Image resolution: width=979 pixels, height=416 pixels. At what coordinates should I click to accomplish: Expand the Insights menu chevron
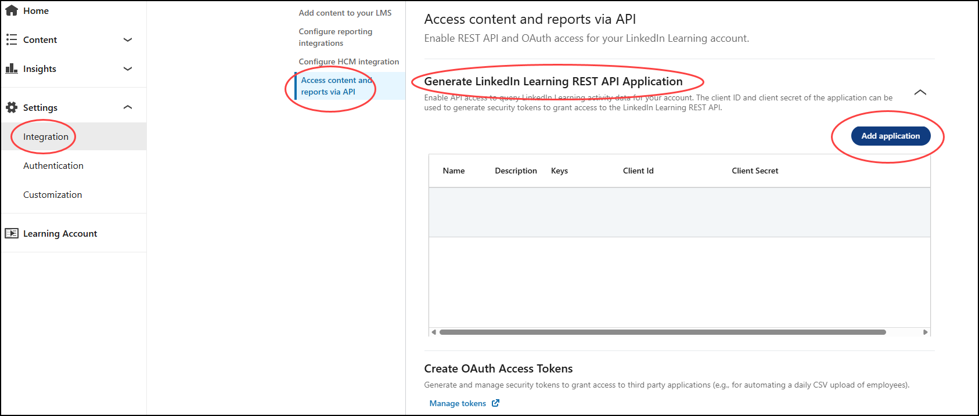[128, 68]
